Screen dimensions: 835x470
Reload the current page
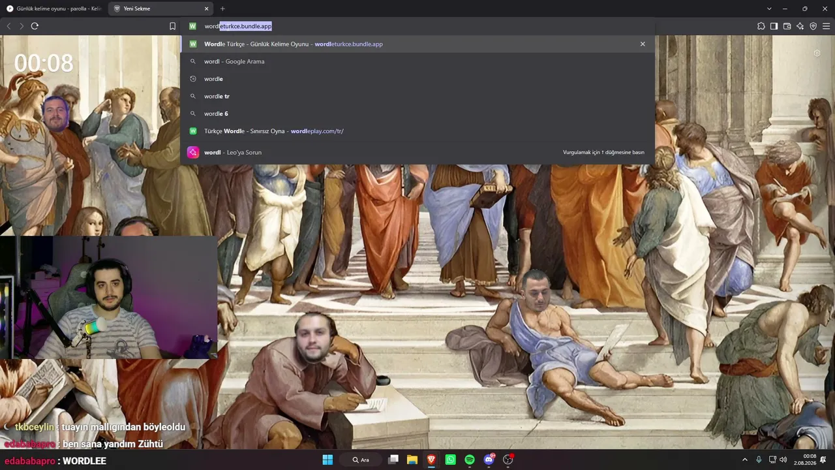(35, 26)
